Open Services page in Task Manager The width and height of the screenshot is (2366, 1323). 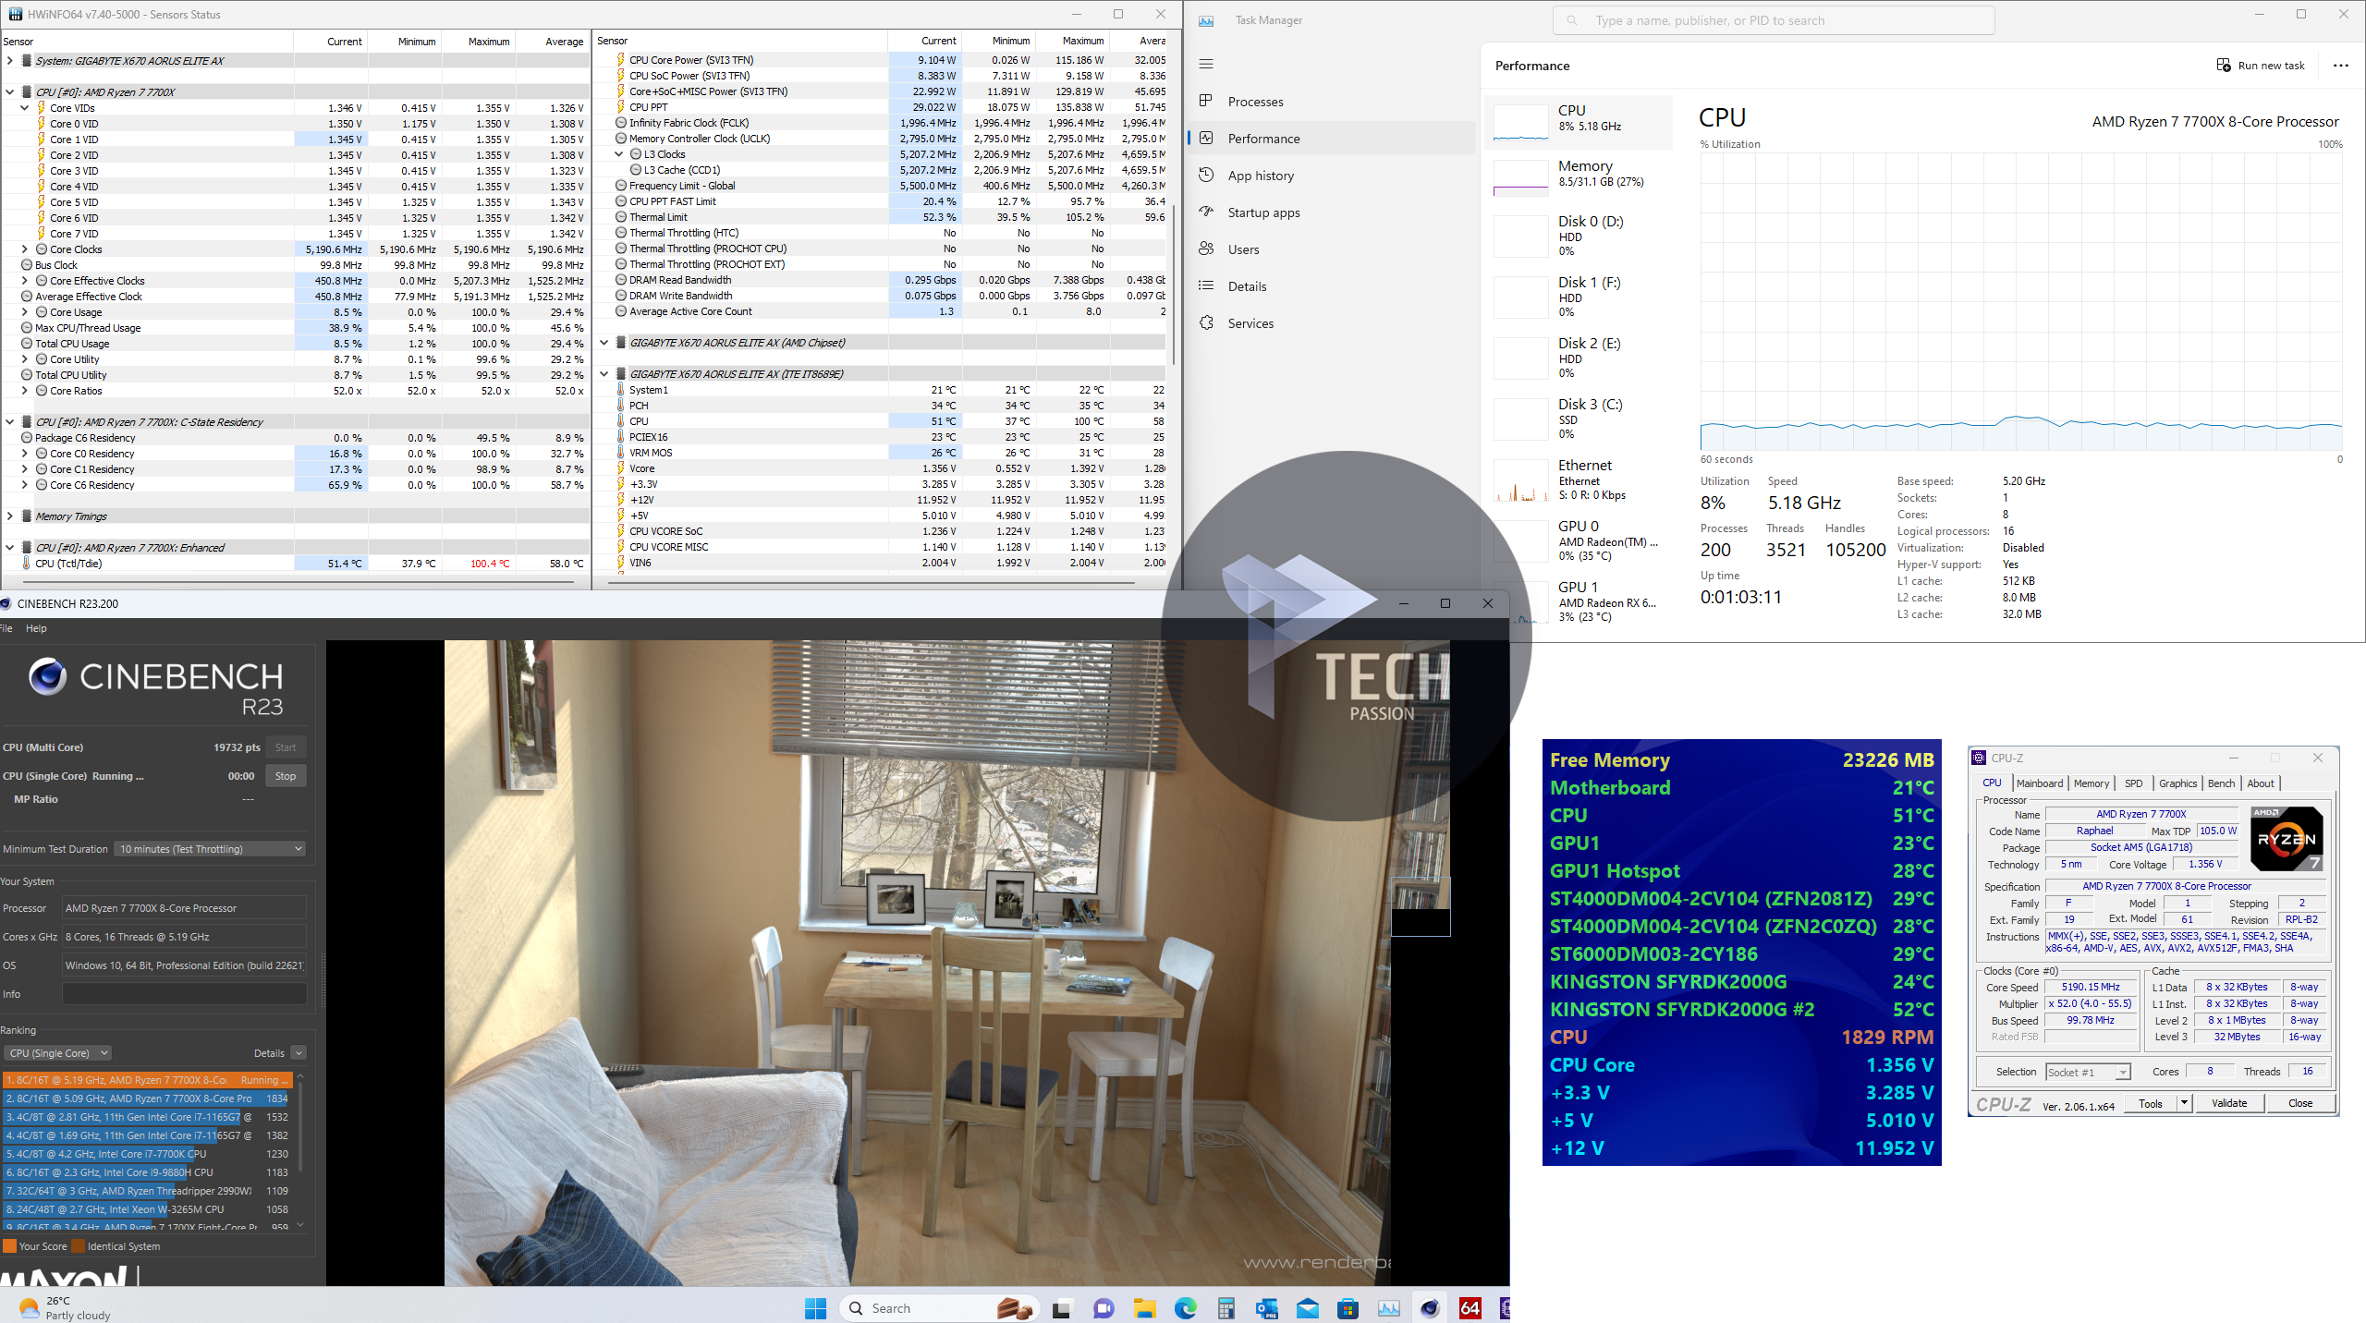point(1250,323)
